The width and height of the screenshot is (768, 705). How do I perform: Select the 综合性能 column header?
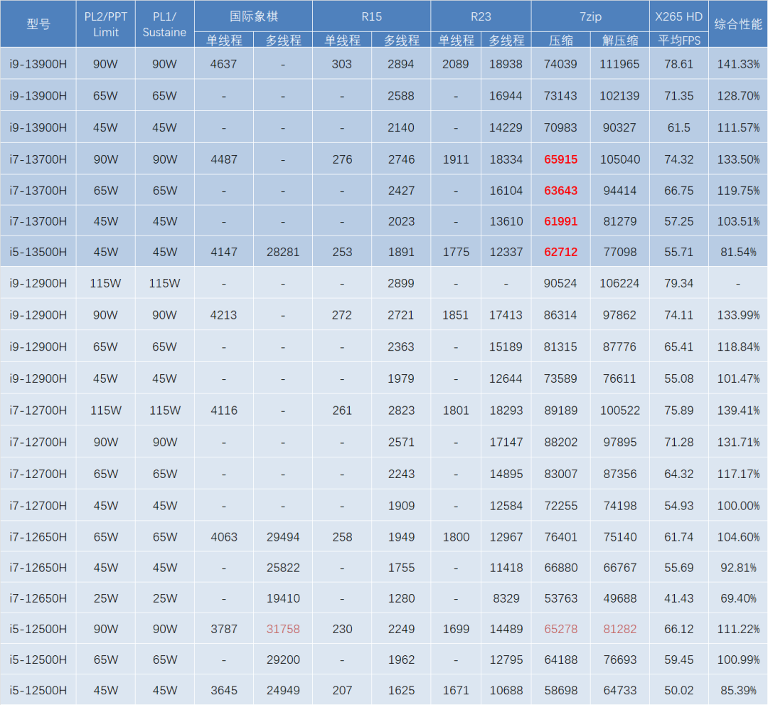737,24
